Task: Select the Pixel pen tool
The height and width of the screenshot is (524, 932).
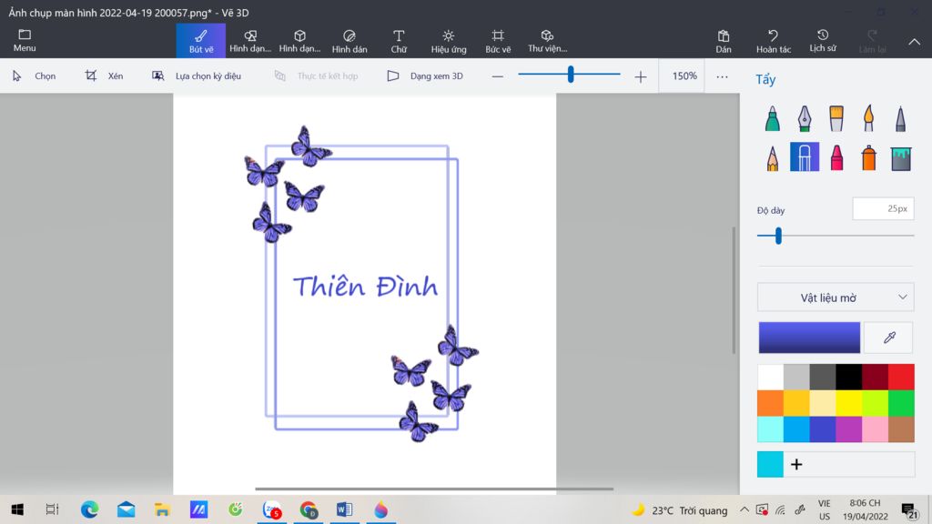Action: pos(900,118)
